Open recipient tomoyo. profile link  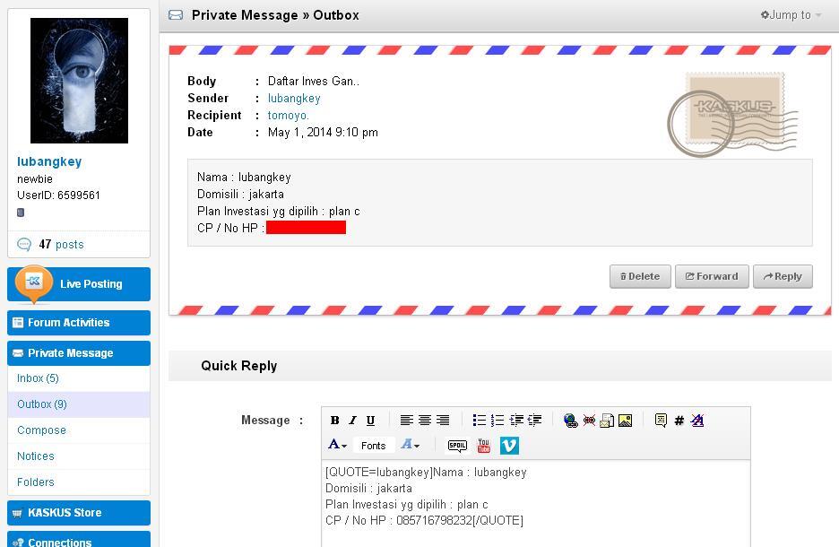pos(288,116)
